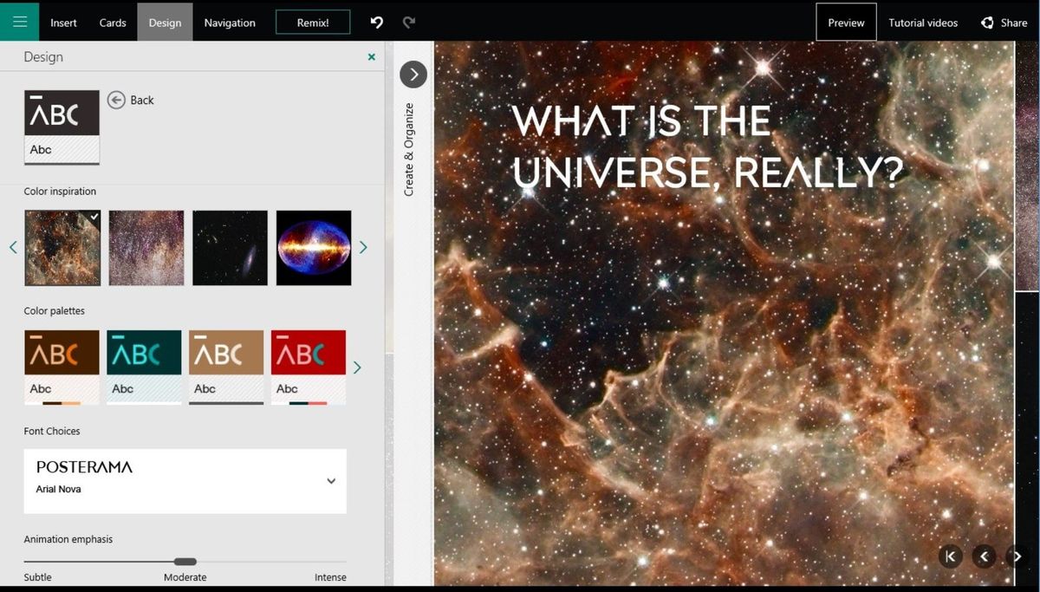
Task: Show more color palettes
Action: pos(357,368)
